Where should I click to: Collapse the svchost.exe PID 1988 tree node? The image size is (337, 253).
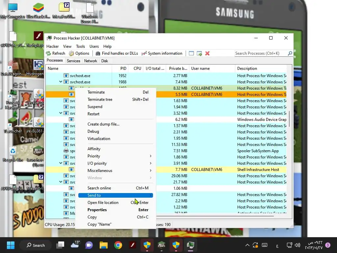point(61,82)
